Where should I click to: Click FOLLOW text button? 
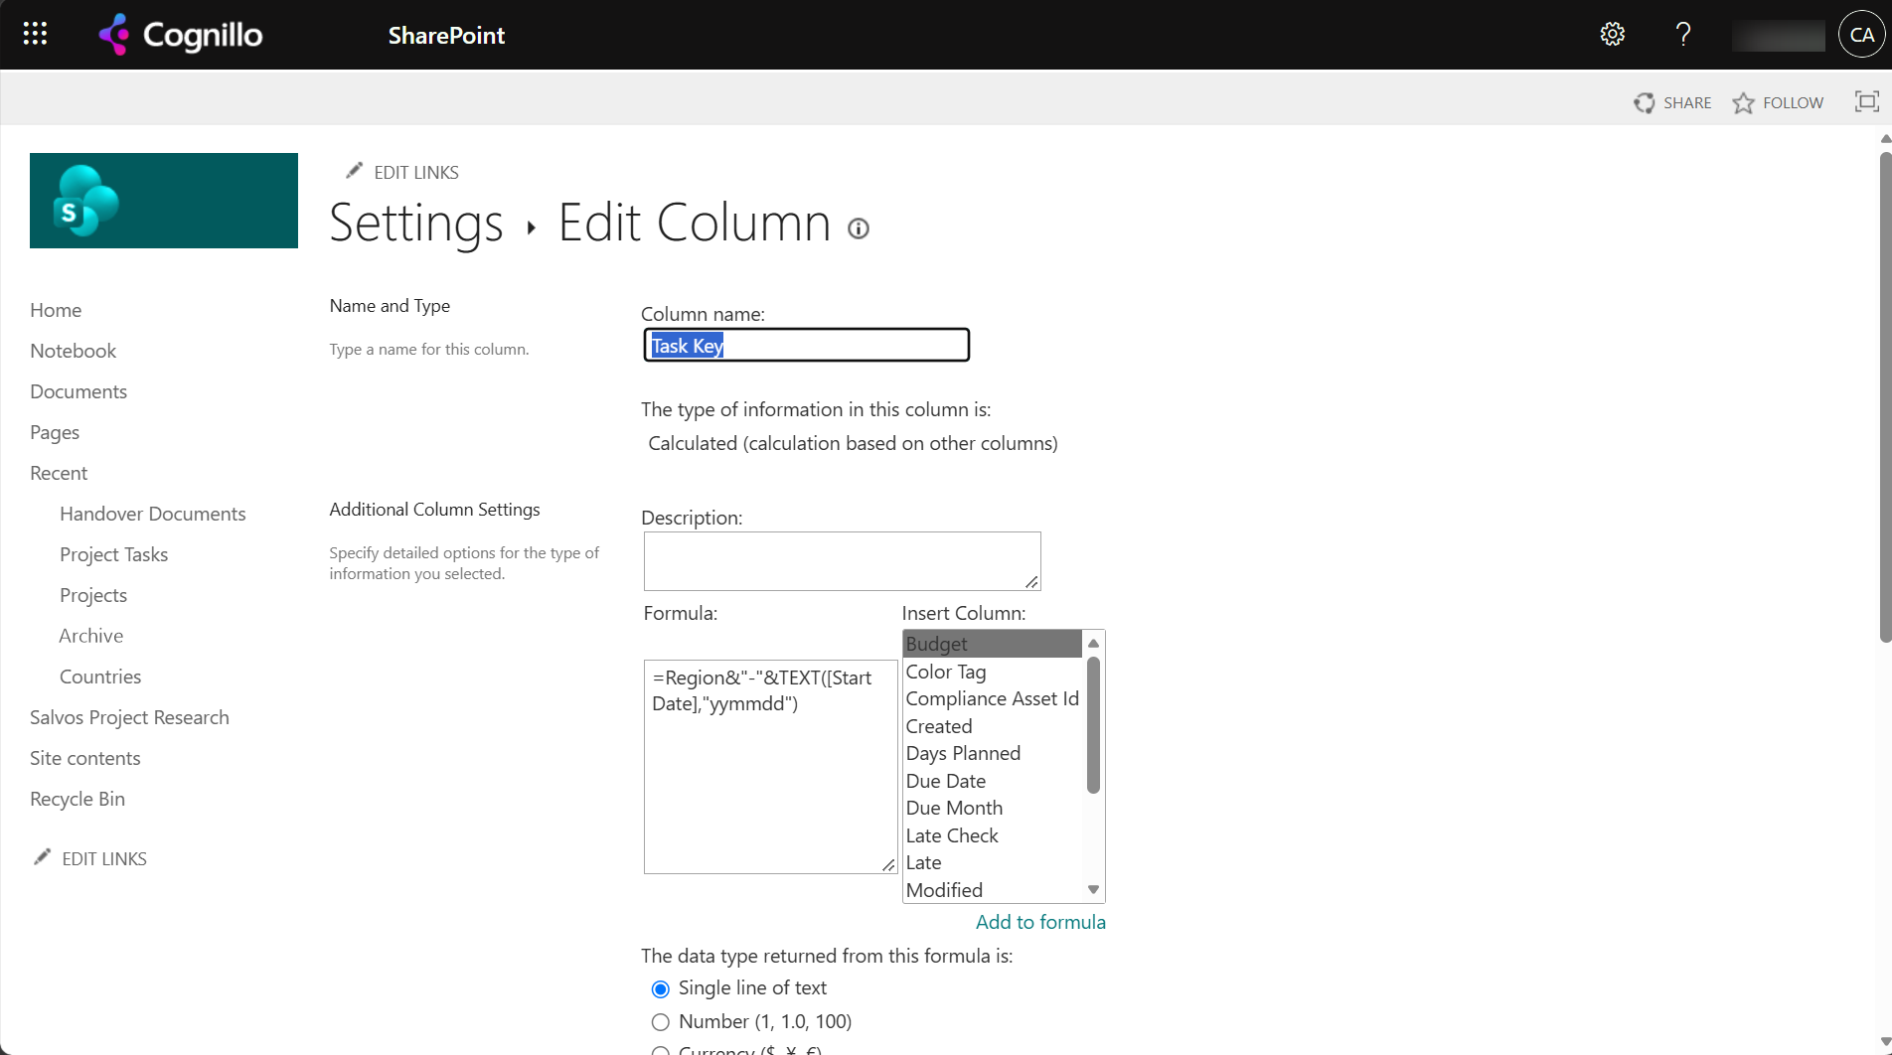1793,102
